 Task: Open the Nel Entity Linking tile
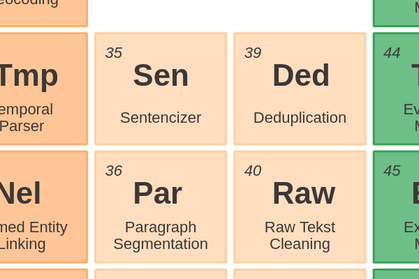pyautogui.click(x=44, y=207)
